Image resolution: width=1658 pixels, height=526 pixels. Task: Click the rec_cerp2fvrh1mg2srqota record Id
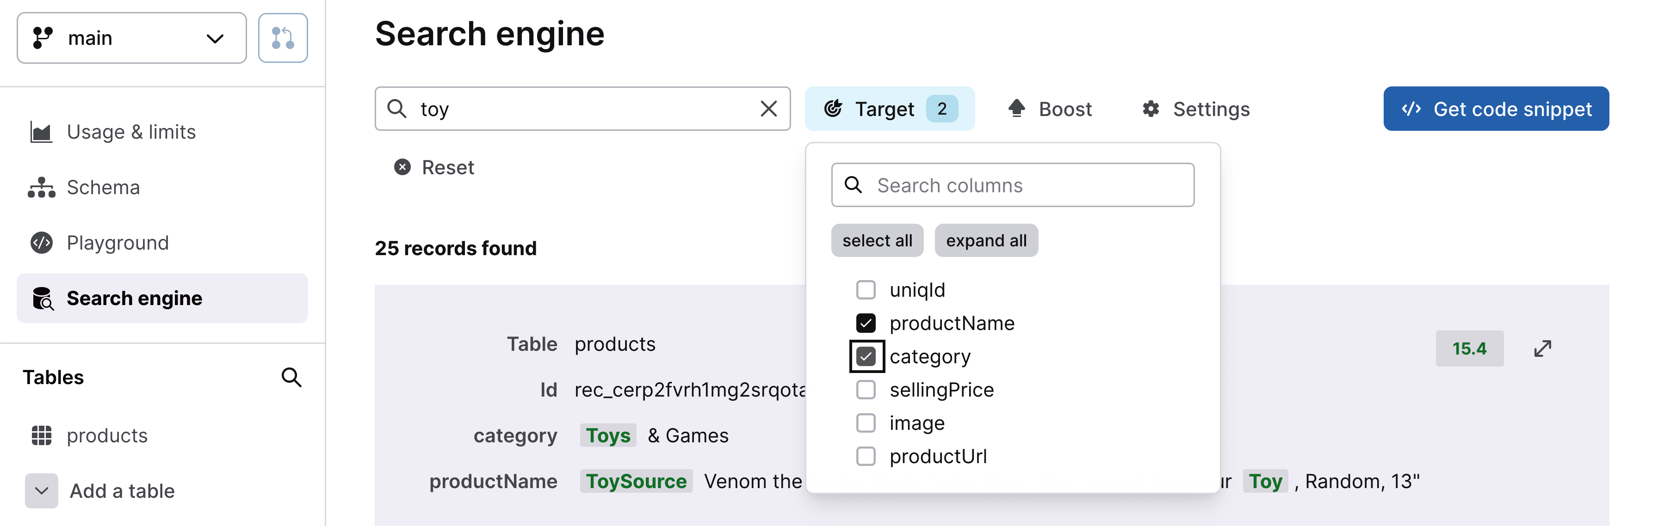click(x=690, y=390)
